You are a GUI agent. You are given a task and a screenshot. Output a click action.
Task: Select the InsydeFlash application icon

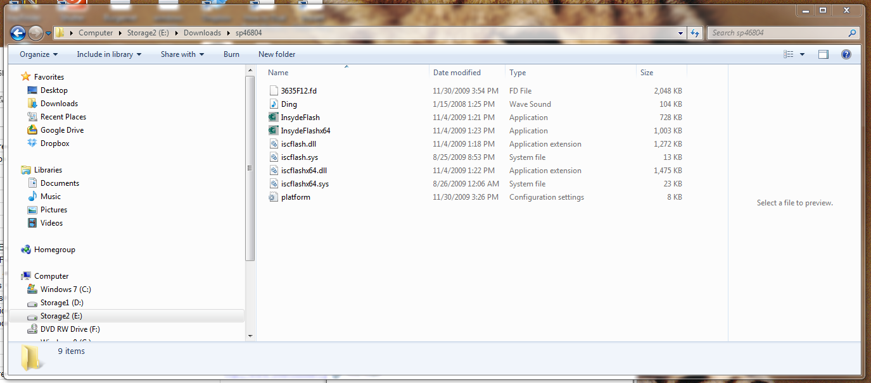[x=274, y=118]
